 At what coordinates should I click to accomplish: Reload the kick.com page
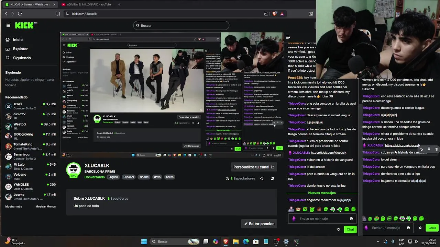20,14
